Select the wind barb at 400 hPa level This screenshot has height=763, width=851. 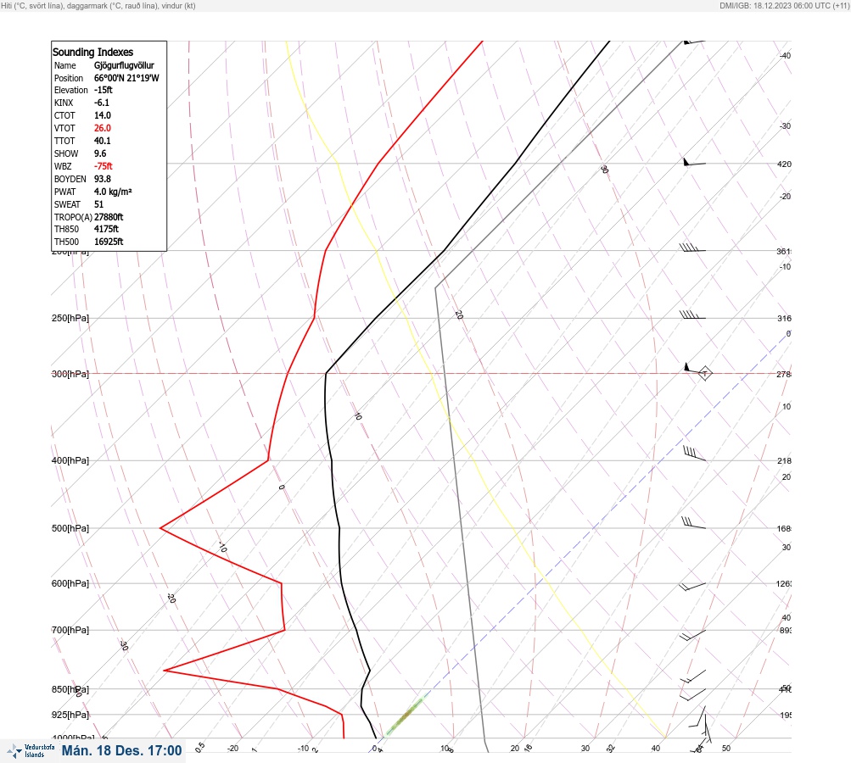click(x=694, y=454)
